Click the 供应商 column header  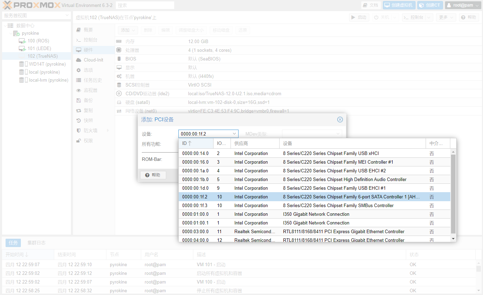coord(255,143)
